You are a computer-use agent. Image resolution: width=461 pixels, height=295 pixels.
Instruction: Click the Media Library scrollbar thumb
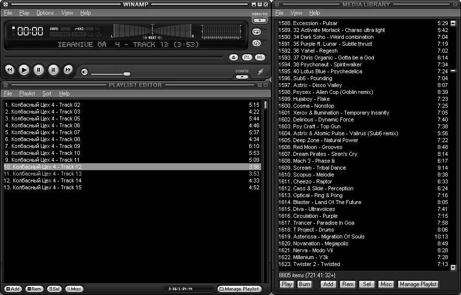pyautogui.click(x=453, y=71)
